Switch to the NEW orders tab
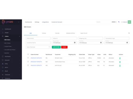 click(x=31, y=33)
